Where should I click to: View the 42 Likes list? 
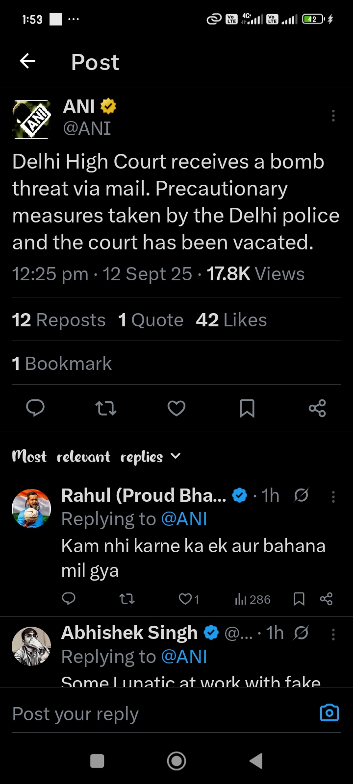tap(231, 320)
